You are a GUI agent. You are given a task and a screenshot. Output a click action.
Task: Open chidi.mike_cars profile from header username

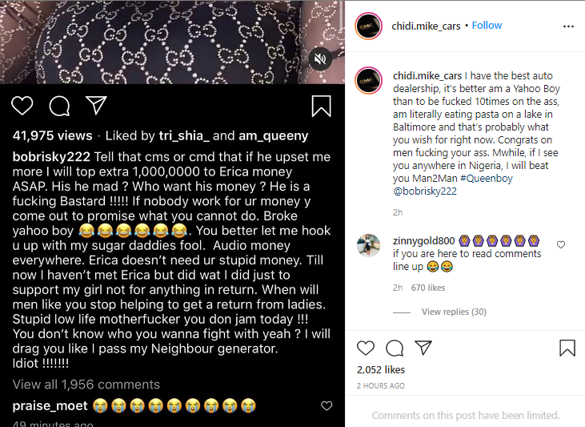coord(427,26)
